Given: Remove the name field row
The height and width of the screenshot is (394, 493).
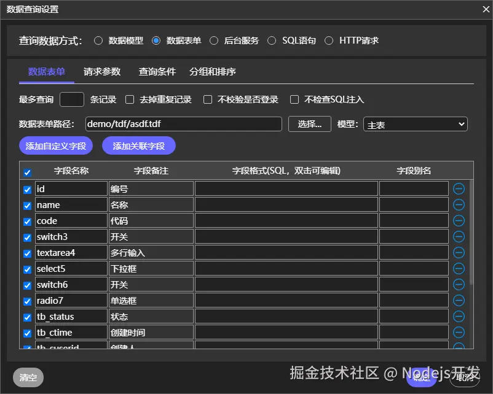Looking at the screenshot, I should [x=459, y=205].
